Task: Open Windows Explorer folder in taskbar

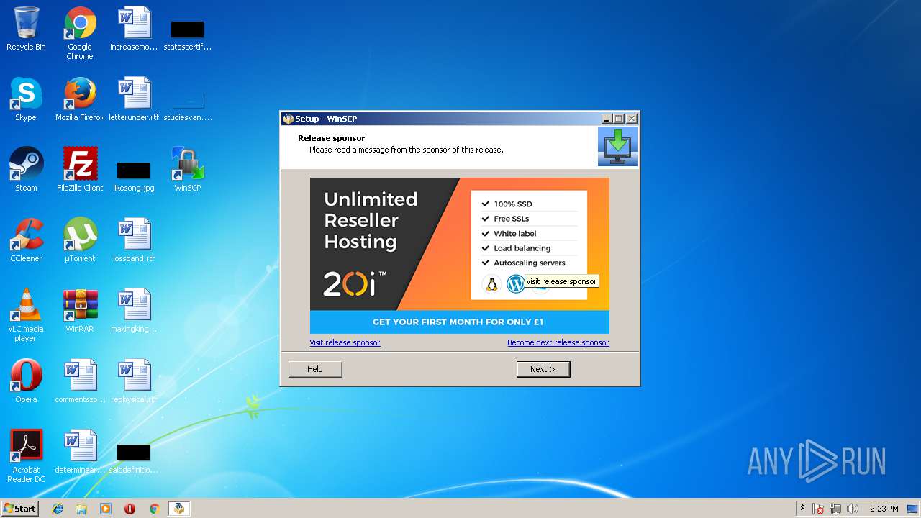Action: click(81, 509)
